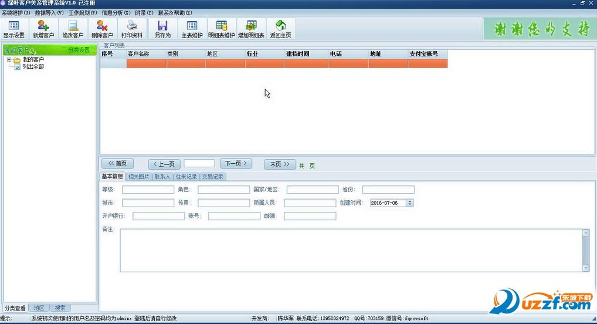Switch to the 交易记录 tab
The height and width of the screenshot is (324, 597).
(x=212, y=177)
